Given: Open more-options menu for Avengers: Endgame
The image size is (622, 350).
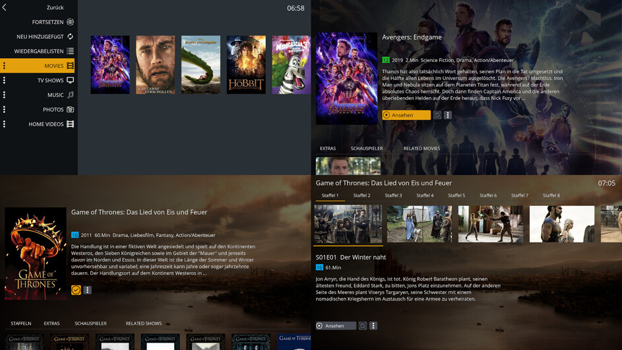Looking at the screenshot, I should 448,115.
